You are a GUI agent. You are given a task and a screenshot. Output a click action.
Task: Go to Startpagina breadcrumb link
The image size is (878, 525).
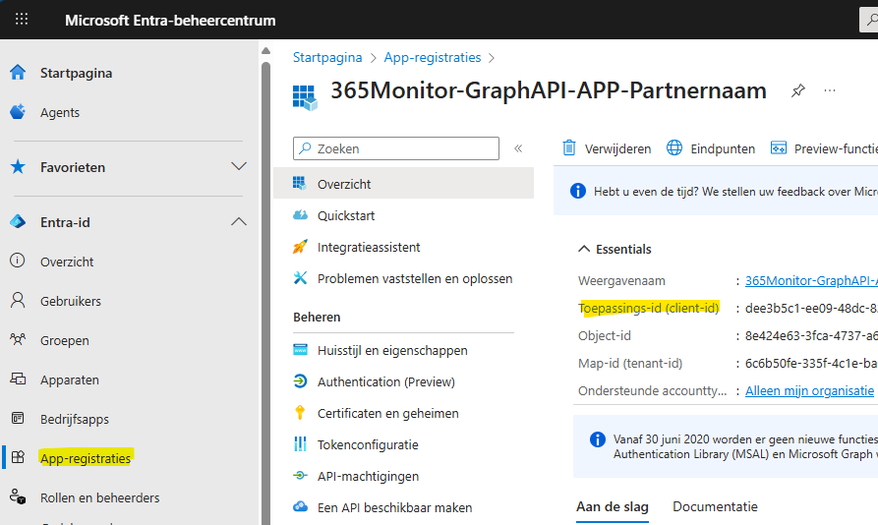(x=327, y=58)
